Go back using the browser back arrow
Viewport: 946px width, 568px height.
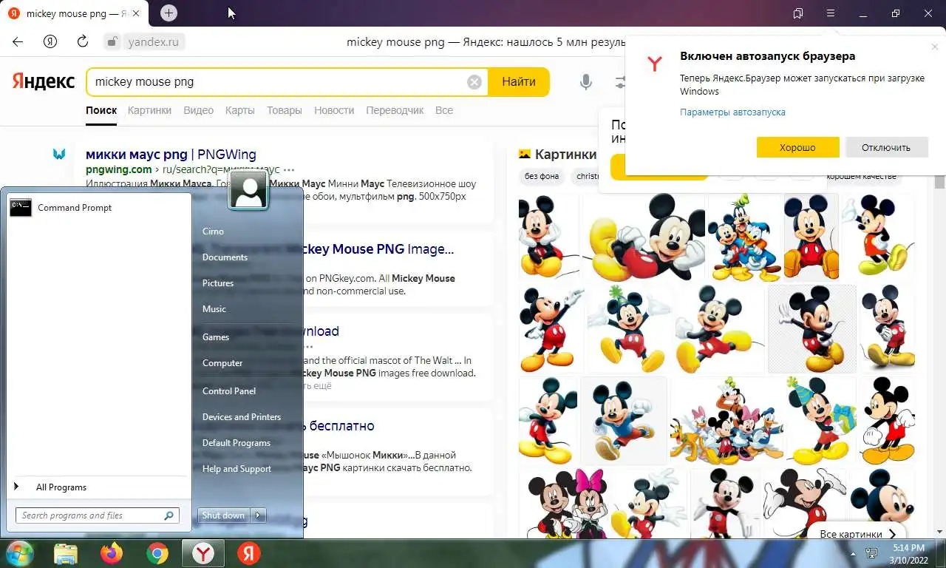(18, 41)
